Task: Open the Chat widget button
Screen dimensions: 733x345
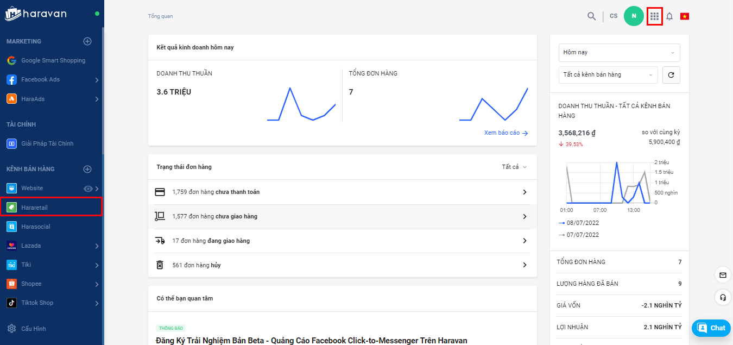Action: click(x=711, y=328)
